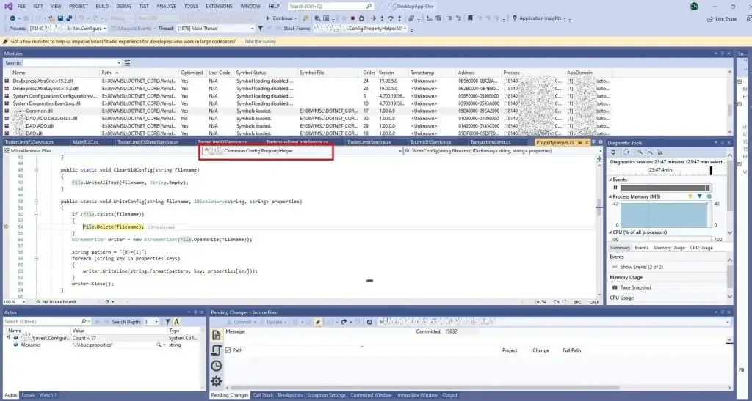Image resolution: width=752 pixels, height=401 pixels.
Task: Toggle the GC marker legend in Process Memory
Action: click(690, 196)
